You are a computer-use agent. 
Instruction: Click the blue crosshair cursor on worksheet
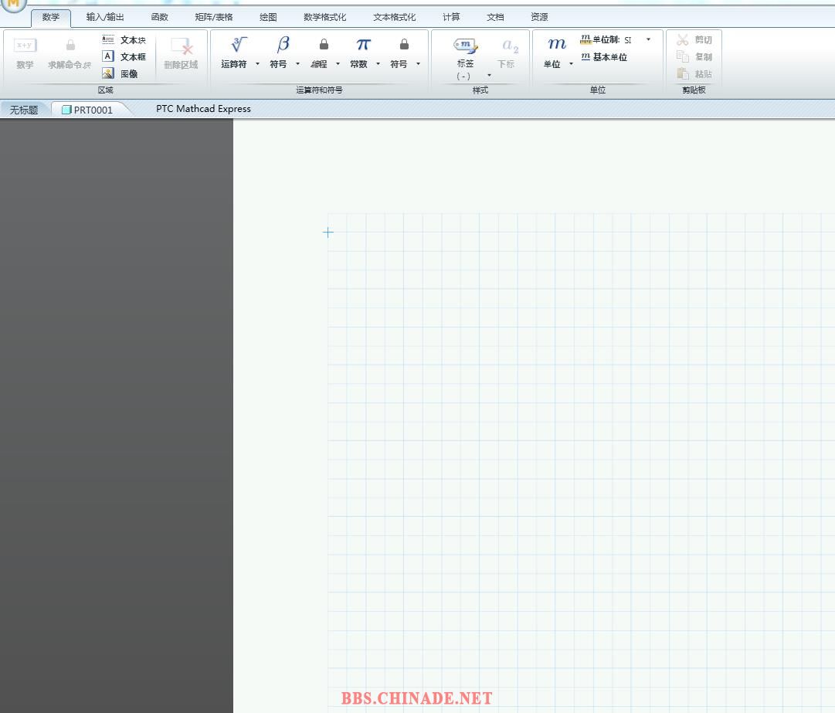[x=328, y=233]
